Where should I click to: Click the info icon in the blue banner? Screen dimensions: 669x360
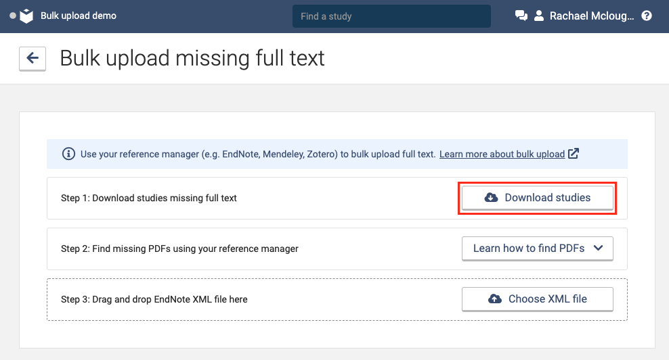pos(68,154)
